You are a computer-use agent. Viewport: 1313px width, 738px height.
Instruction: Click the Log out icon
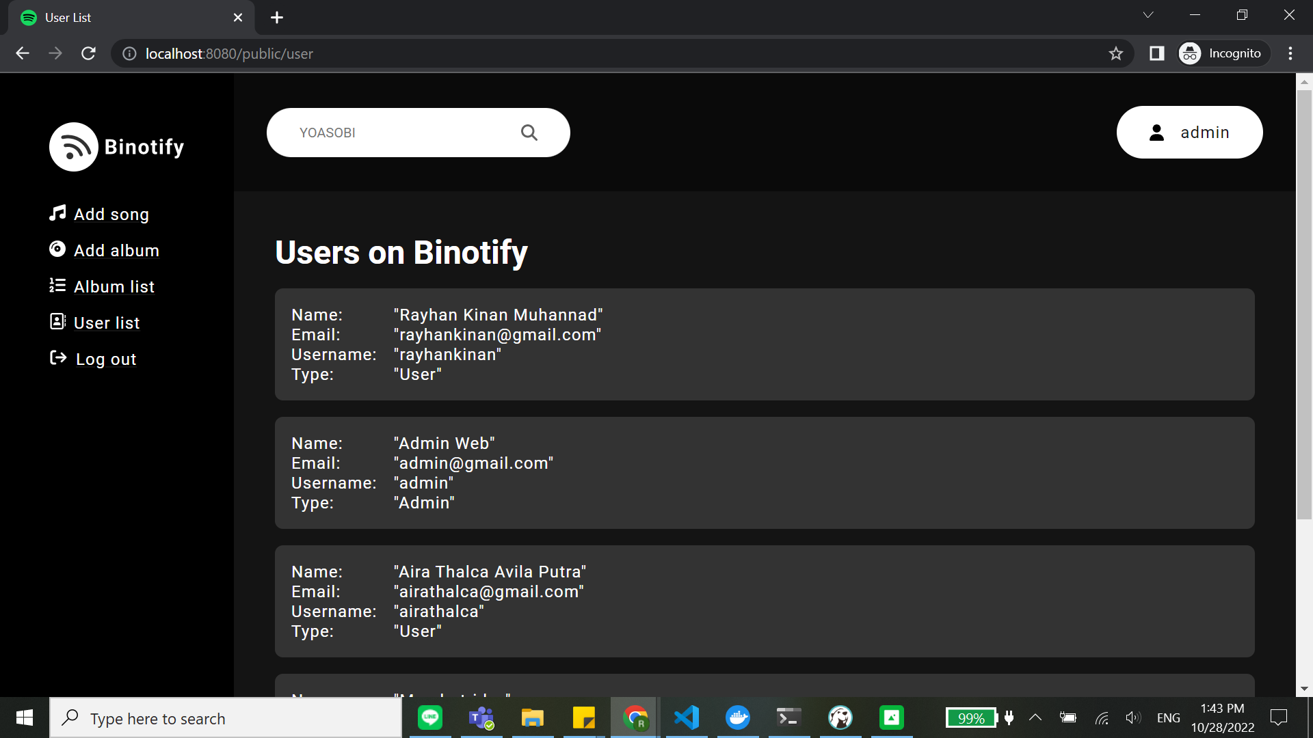click(59, 359)
